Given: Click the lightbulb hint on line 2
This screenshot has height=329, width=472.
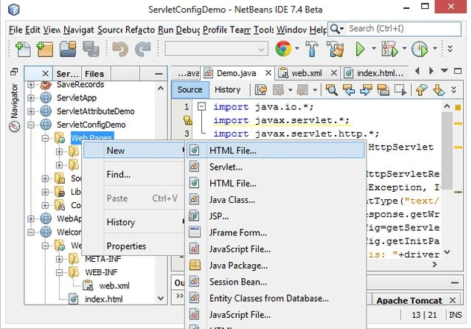Looking at the screenshot, I should click(187, 120).
